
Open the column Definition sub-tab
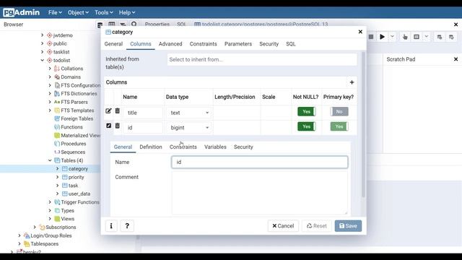tap(151, 147)
